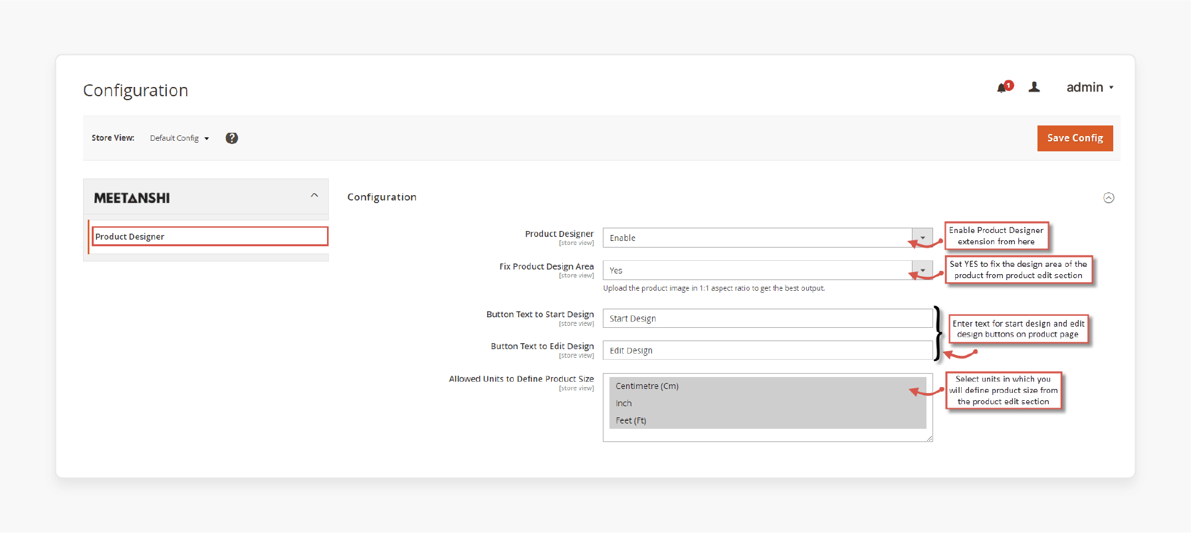Select Inch in allowed units list

pyautogui.click(x=768, y=403)
